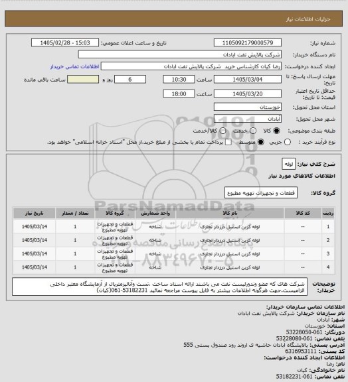This screenshot has width=348, height=382.
Task: Toggle the Islamic treasury payment checkbox
Action: 228,142
